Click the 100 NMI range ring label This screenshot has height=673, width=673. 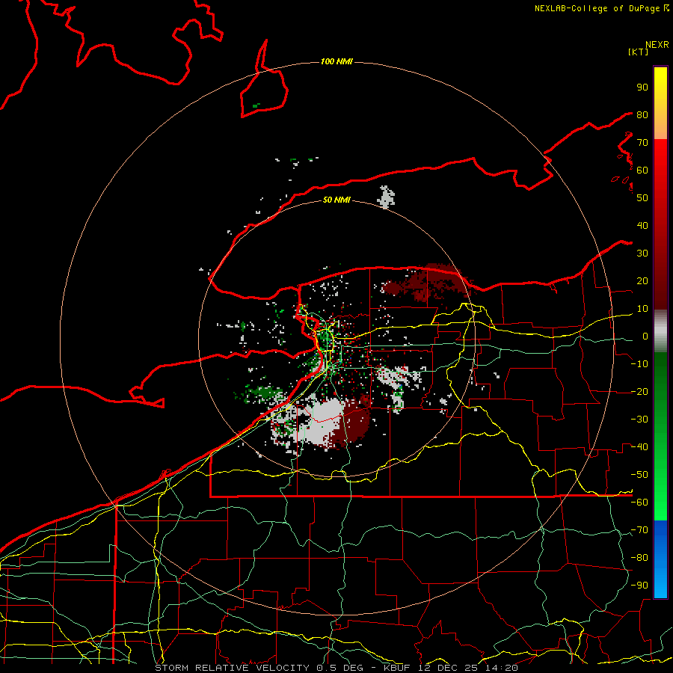click(336, 62)
